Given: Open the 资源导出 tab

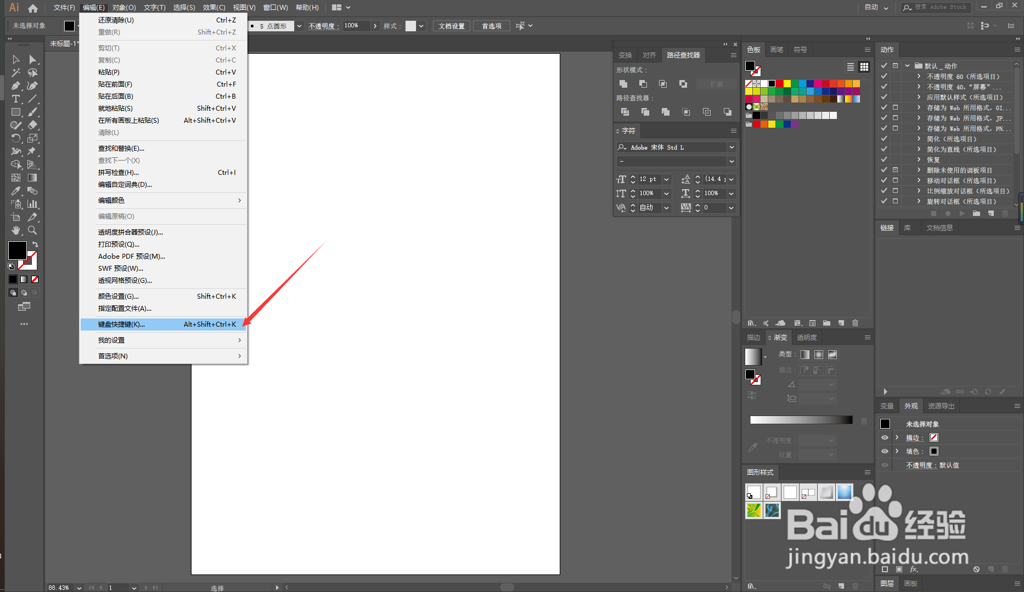Looking at the screenshot, I should point(941,406).
